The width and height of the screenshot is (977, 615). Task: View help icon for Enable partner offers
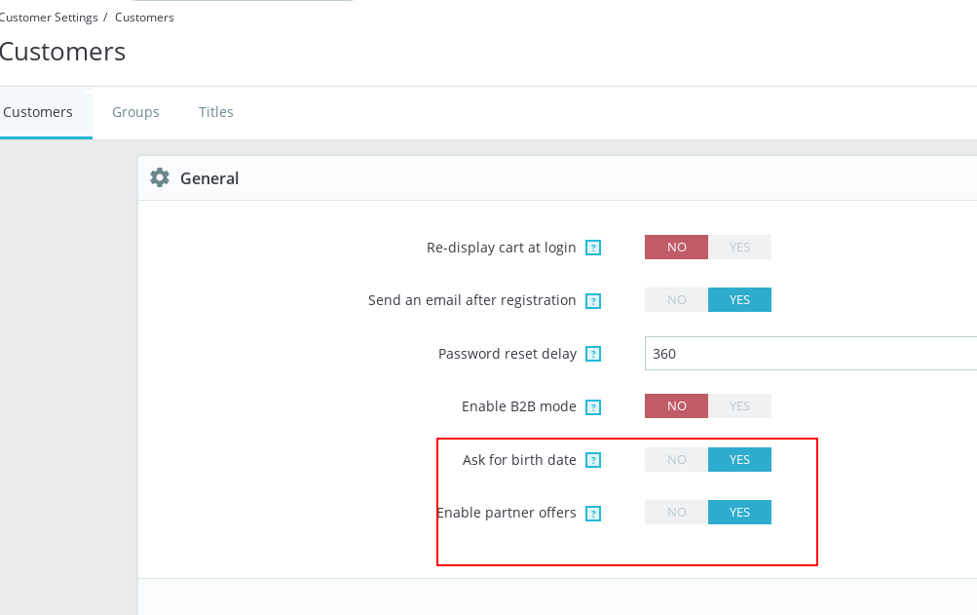pos(593,514)
